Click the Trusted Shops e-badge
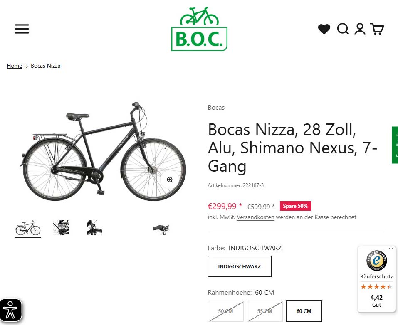This screenshot has width=398, height=325. 376,261
